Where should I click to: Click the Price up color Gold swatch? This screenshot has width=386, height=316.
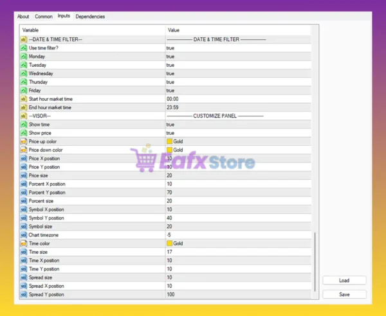coord(169,141)
